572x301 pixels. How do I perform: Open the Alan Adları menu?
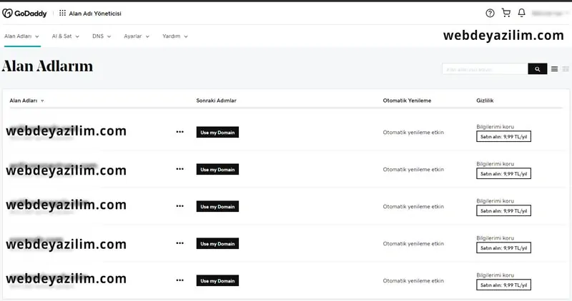click(x=21, y=36)
